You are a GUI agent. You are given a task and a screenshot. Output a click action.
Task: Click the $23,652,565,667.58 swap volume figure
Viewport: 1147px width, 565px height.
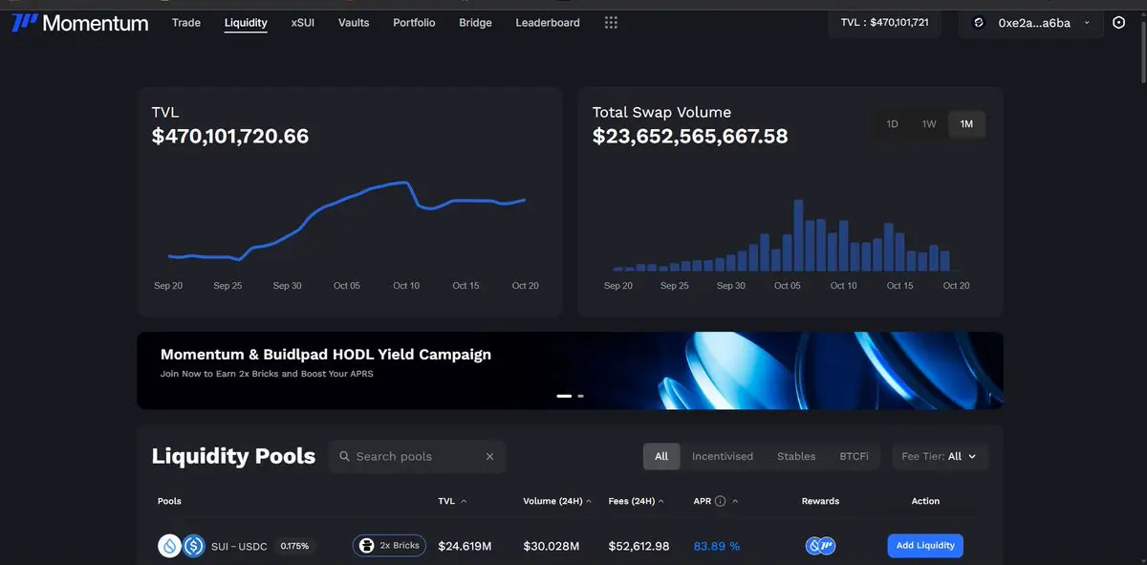click(x=690, y=137)
